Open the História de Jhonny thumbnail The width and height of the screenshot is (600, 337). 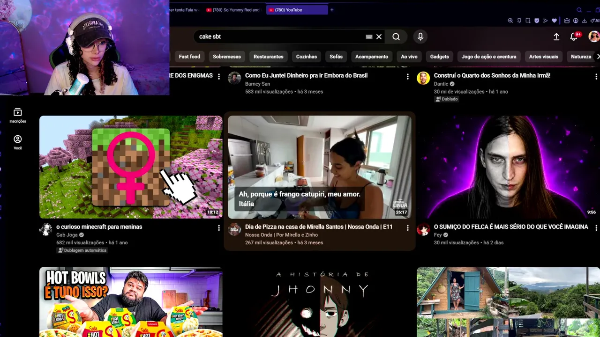pos(320,302)
